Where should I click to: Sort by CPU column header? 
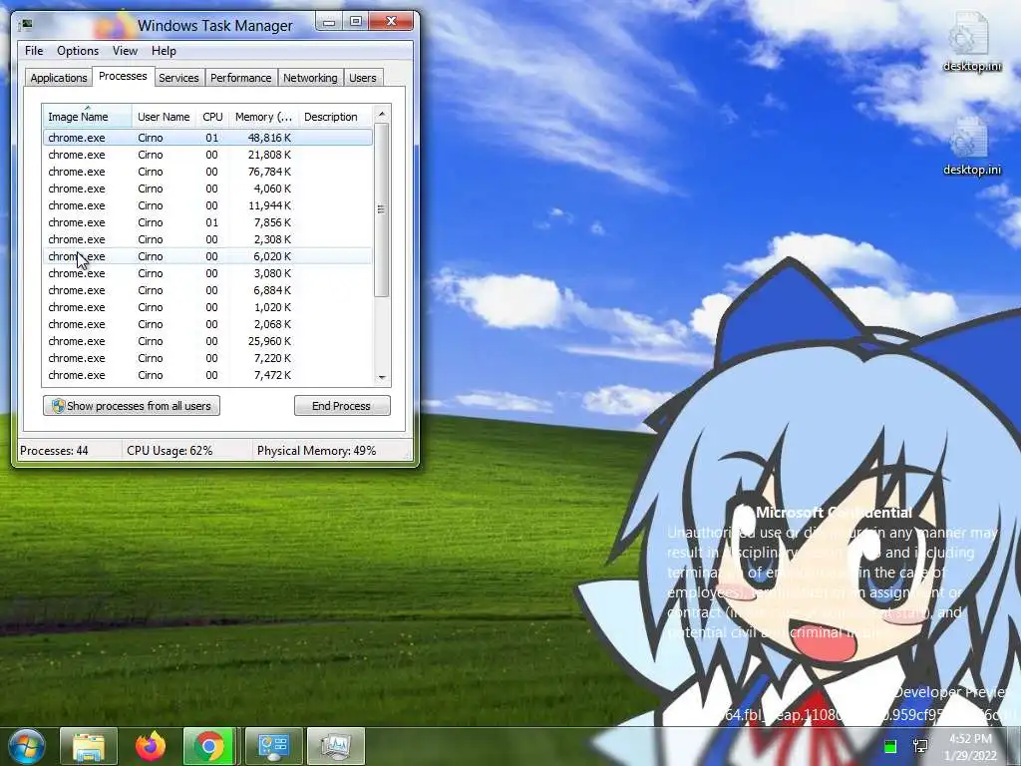[x=212, y=117]
